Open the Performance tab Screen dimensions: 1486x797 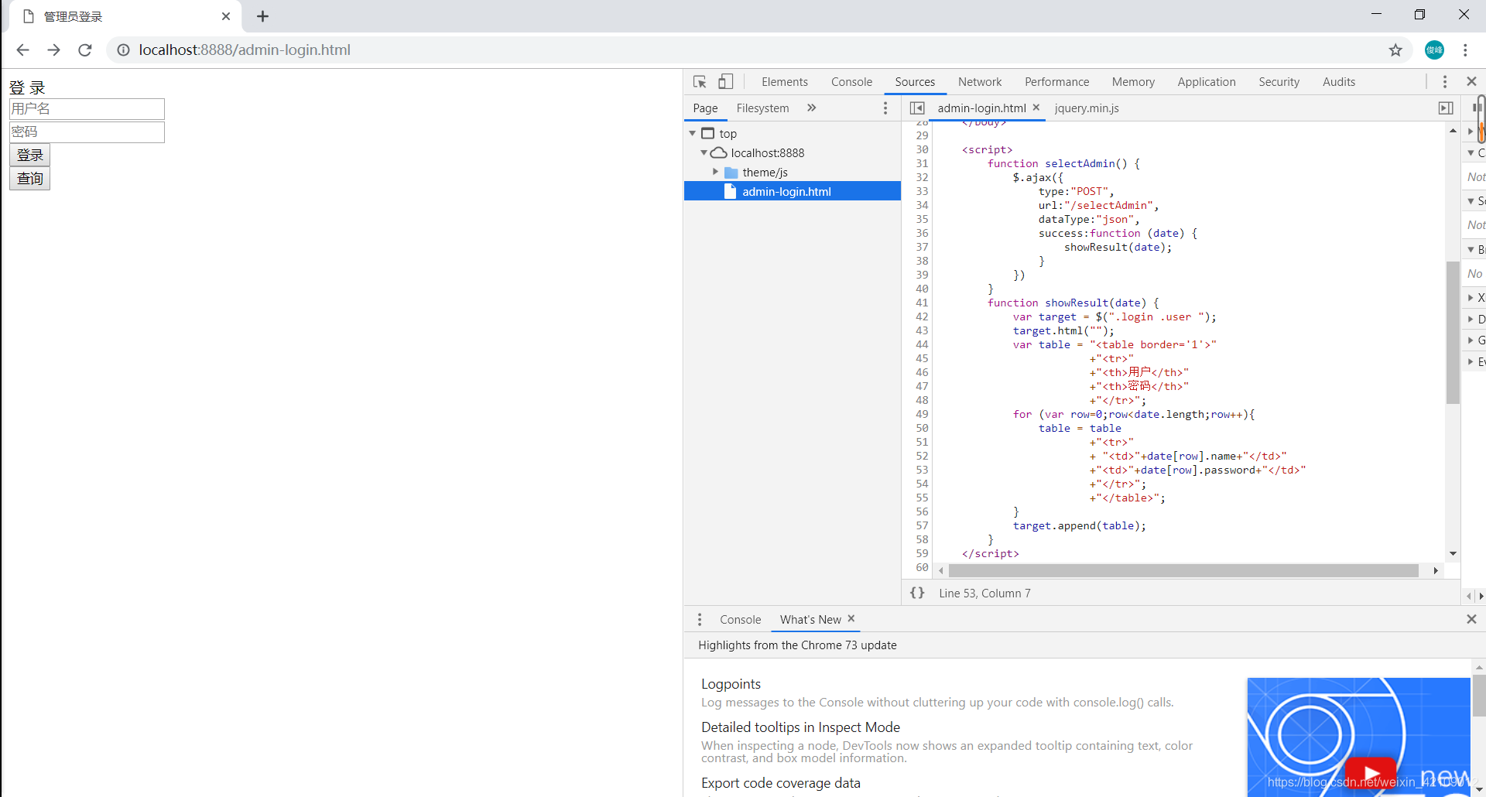[x=1056, y=82]
